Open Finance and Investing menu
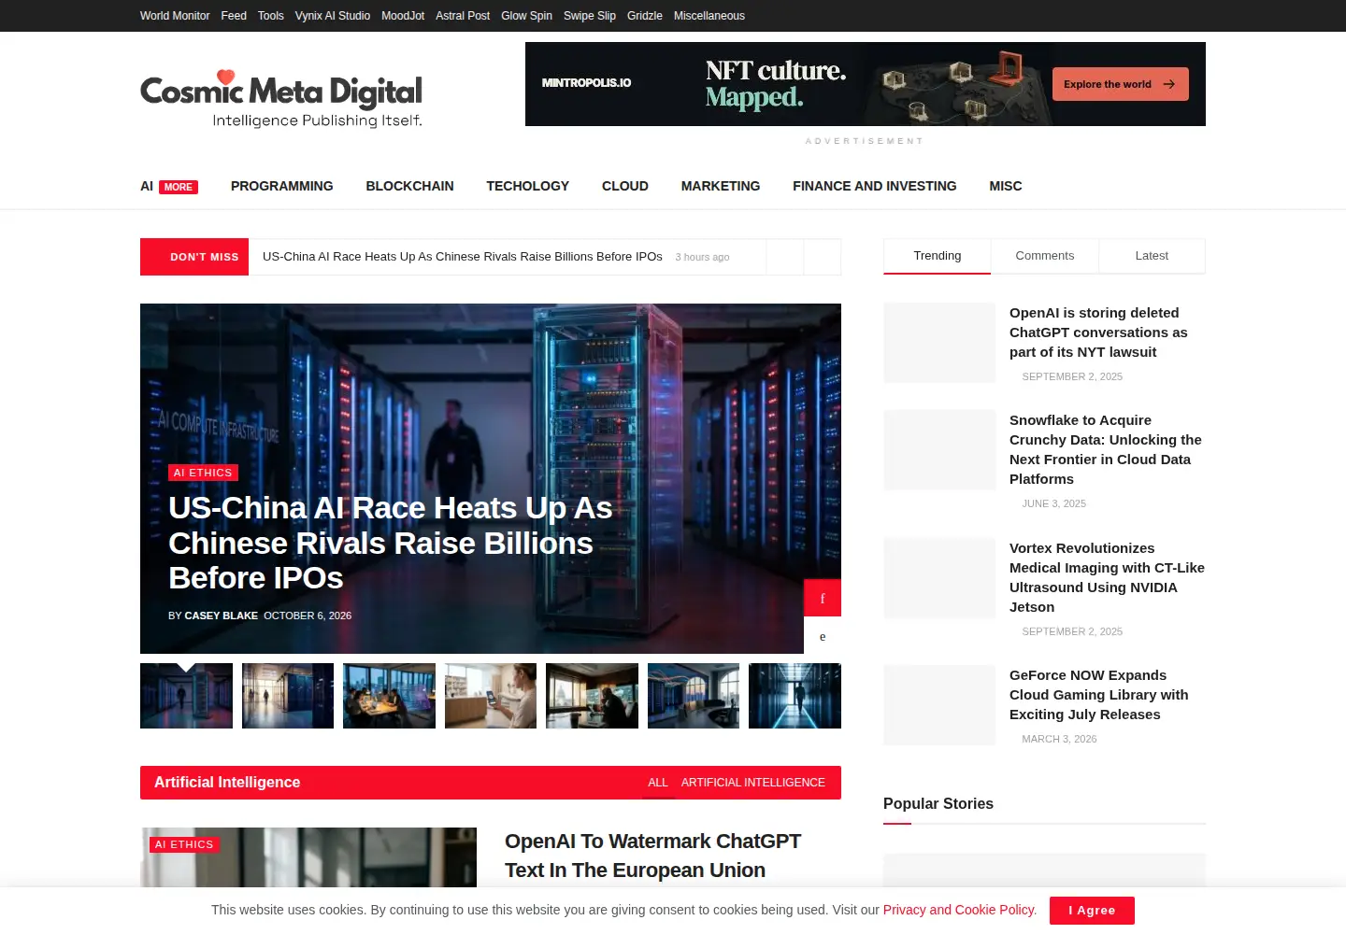The width and height of the screenshot is (1346, 934). pyautogui.click(x=875, y=186)
